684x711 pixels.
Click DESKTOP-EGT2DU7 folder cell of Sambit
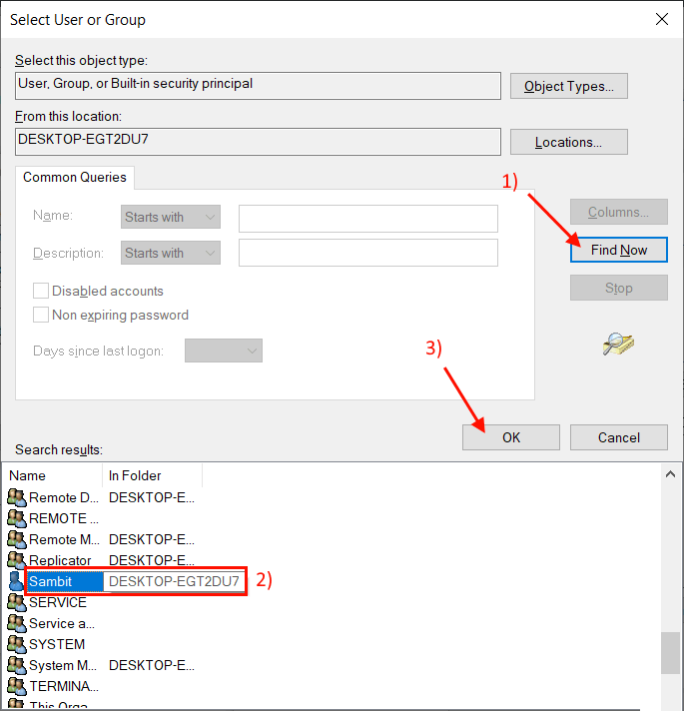coord(174,581)
